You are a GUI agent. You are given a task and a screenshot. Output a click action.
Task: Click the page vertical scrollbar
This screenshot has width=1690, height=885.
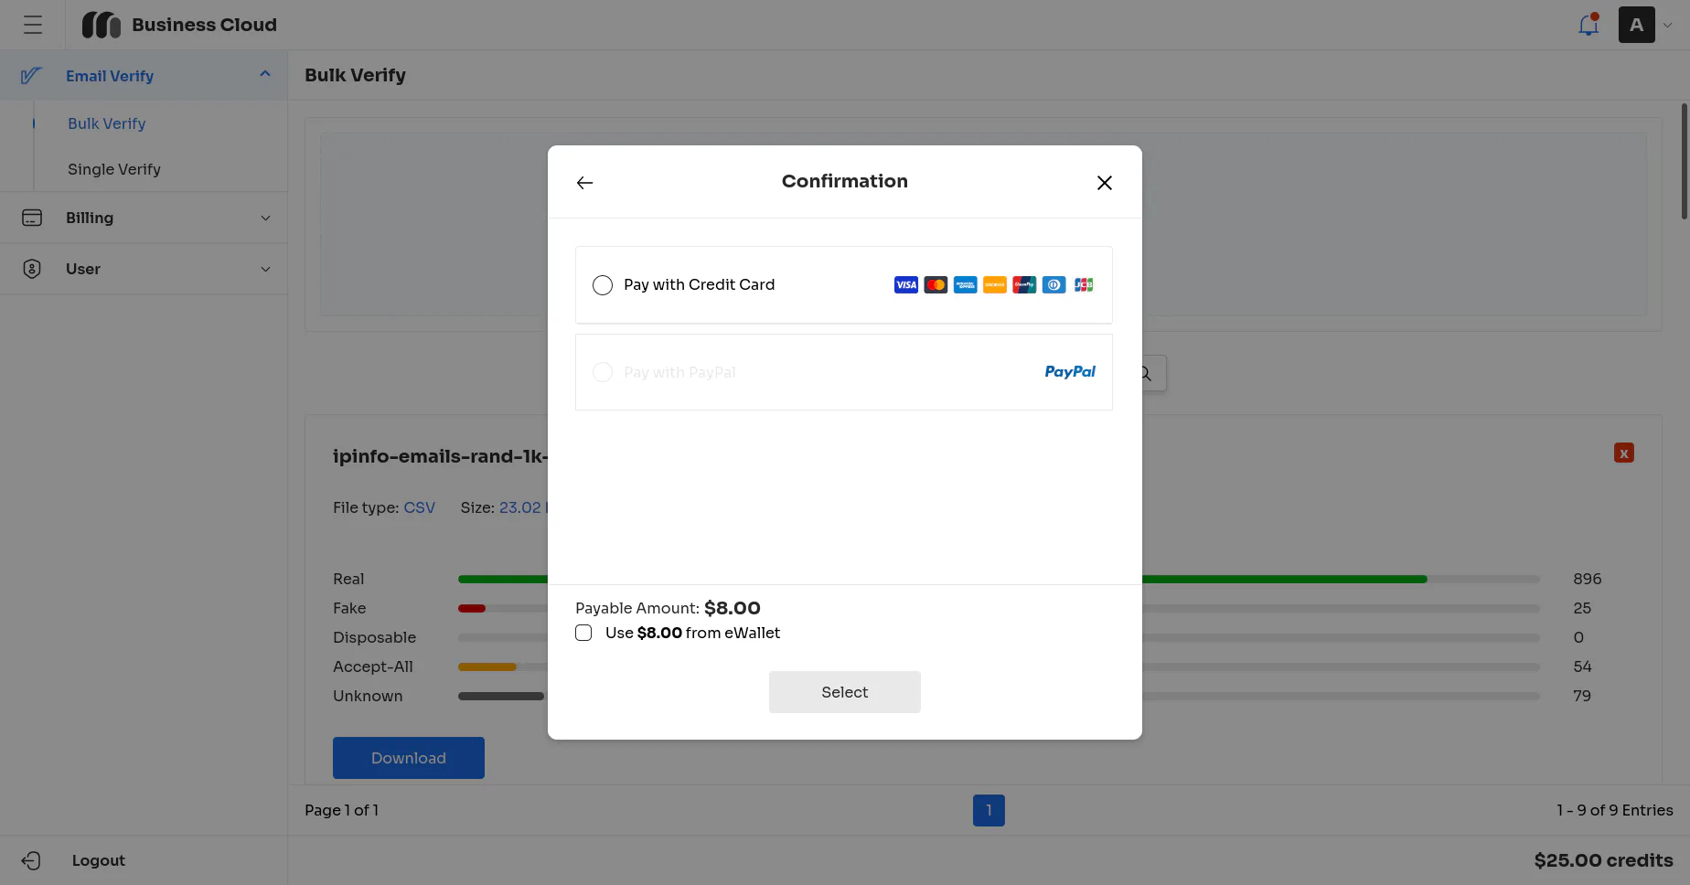[x=1685, y=161]
